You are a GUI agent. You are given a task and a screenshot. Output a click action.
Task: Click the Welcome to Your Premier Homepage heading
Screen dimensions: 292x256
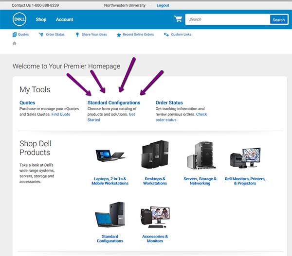click(x=66, y=66)
